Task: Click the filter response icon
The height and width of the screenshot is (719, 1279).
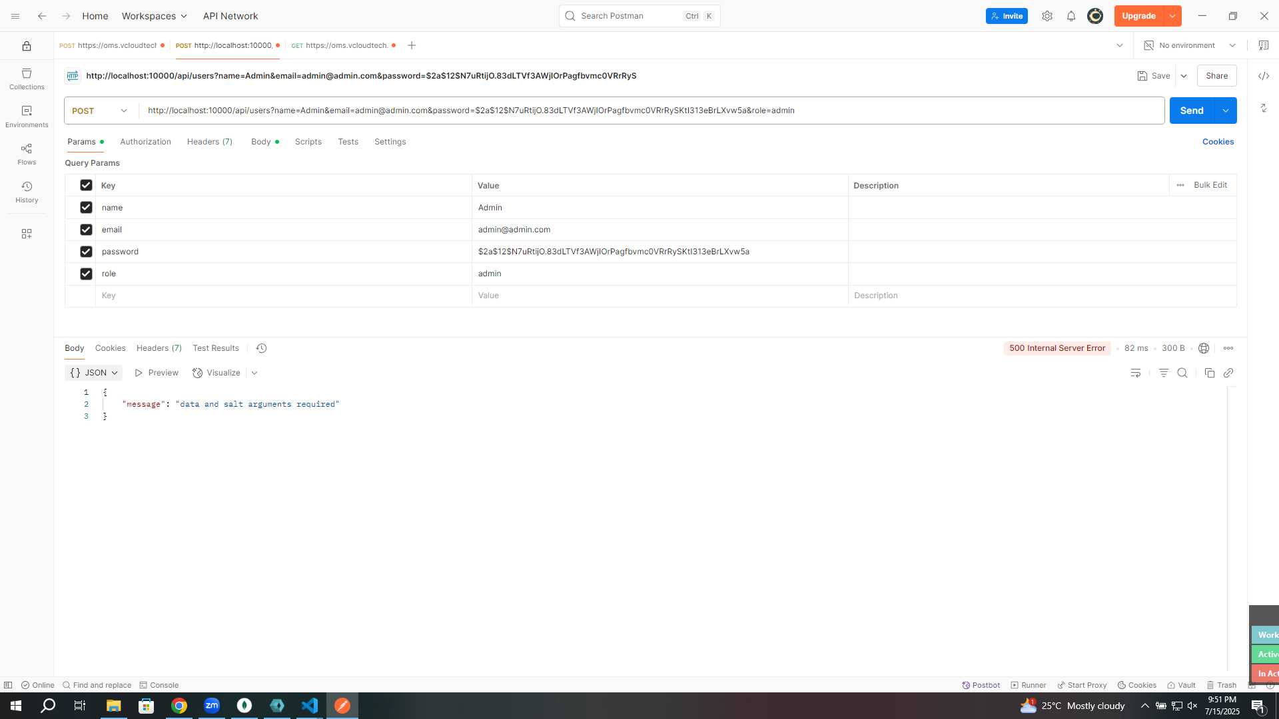Action: pos(1164,373)
